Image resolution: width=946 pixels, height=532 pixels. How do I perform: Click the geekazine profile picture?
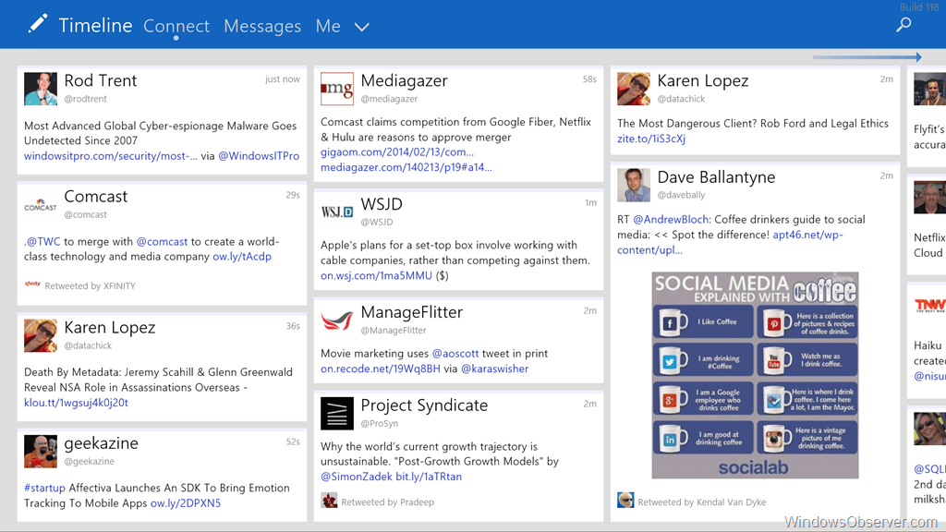click(41, 451)
